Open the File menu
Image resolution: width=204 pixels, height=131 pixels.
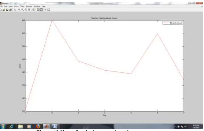click(1, 6)
